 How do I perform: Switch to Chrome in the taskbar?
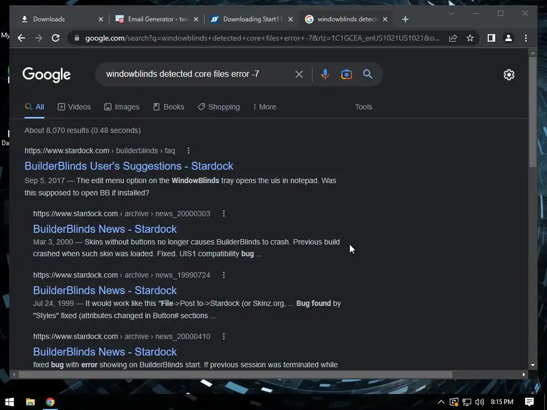(50, 402)
